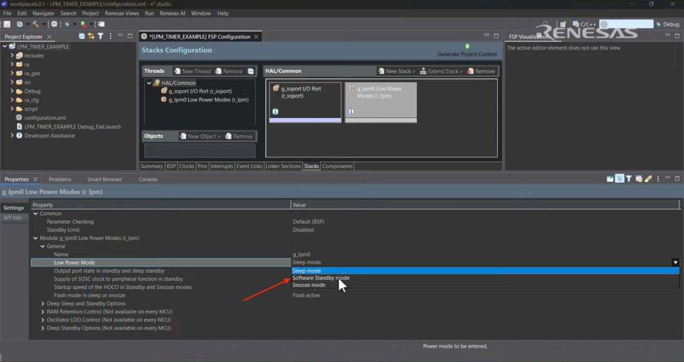Toggle Link with Editor in Project Explorer
Viewport: 684px width, 362px height.
coord(91,36)
